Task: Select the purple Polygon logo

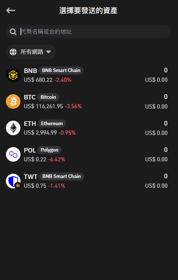Action: (x=13, y=154)
